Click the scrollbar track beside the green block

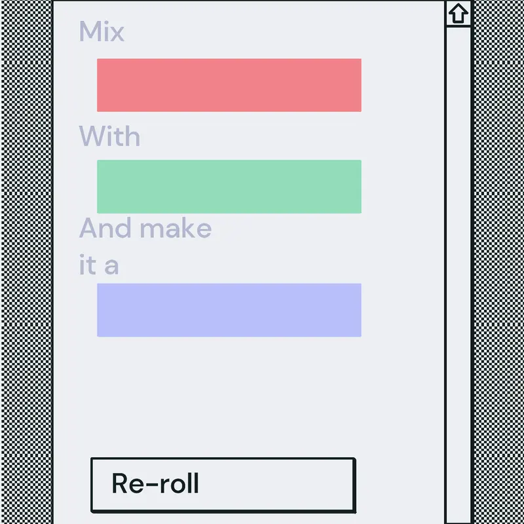pos(458,187)
